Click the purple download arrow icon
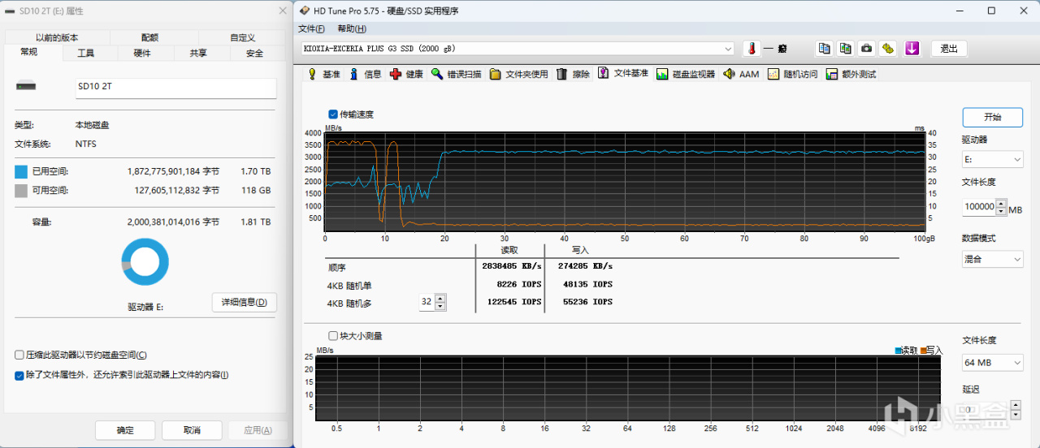The height and width of the screenshot is (448, 1040). pos(912,49)
